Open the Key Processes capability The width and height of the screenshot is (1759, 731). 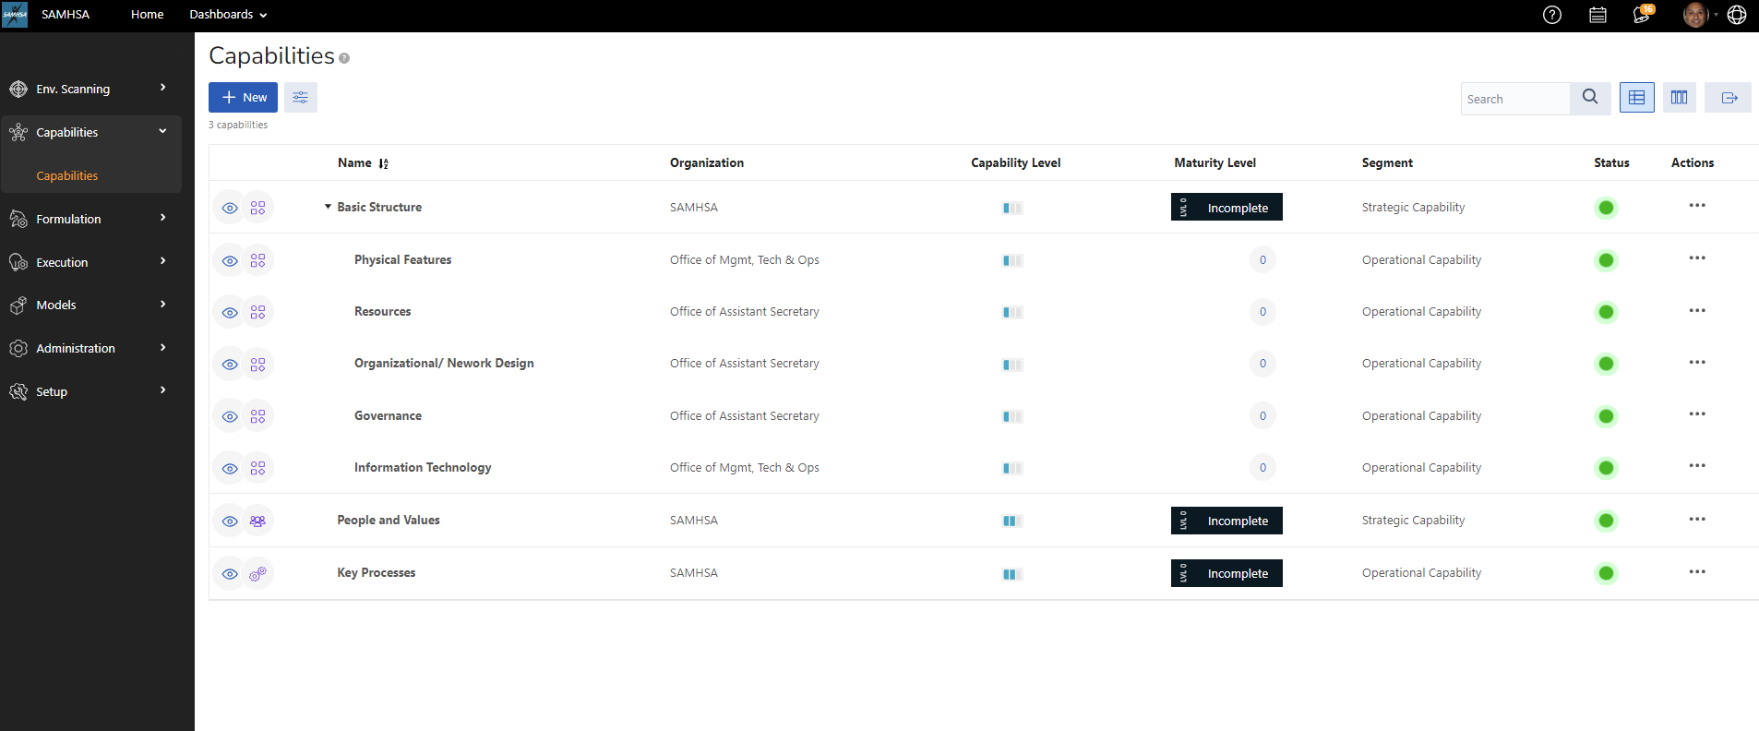[x=377, y=572]
